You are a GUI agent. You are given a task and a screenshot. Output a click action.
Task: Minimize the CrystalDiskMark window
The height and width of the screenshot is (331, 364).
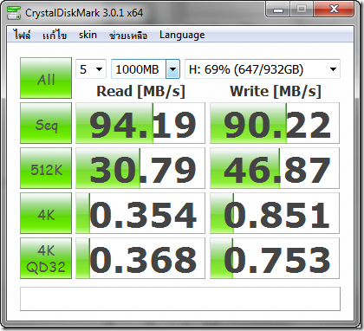click(278, 10)
